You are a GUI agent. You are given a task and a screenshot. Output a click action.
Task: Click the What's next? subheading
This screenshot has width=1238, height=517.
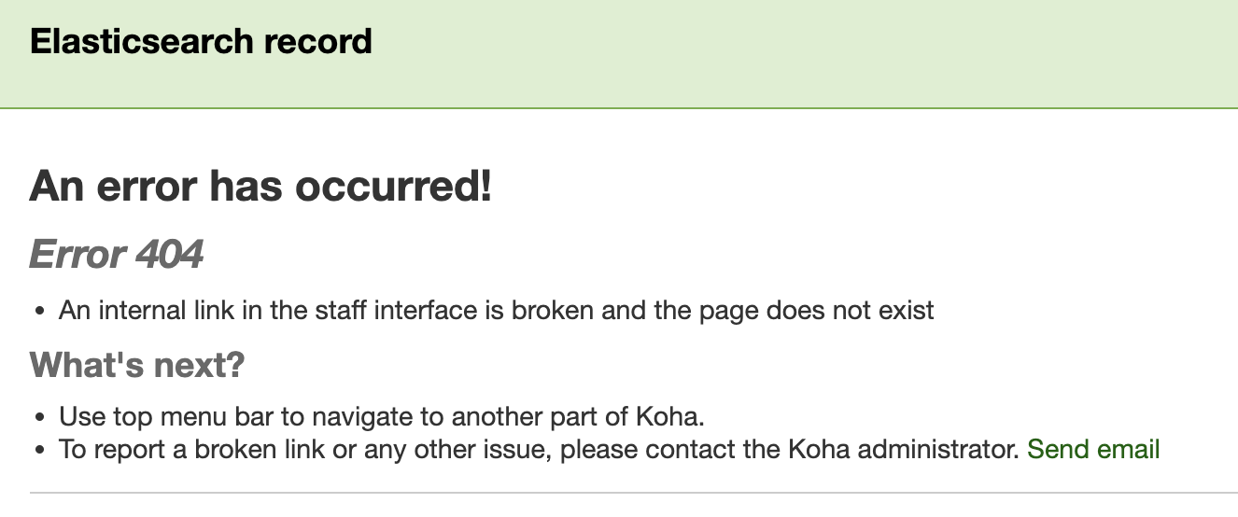(x=136, y=363)
